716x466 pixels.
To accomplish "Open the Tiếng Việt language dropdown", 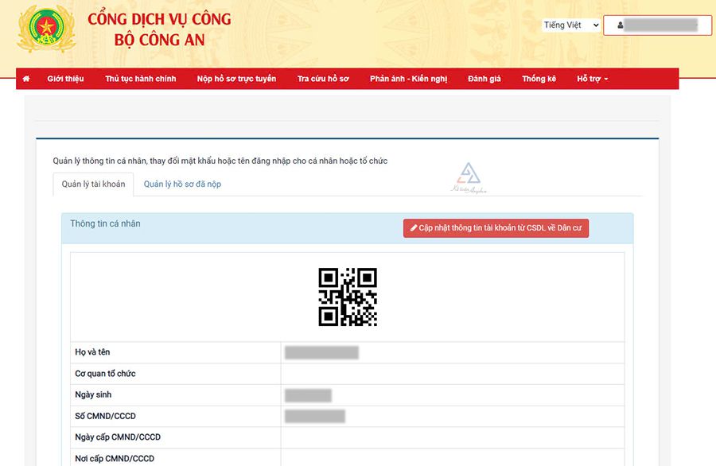I will pyautogui.click(x=570, y=25).
